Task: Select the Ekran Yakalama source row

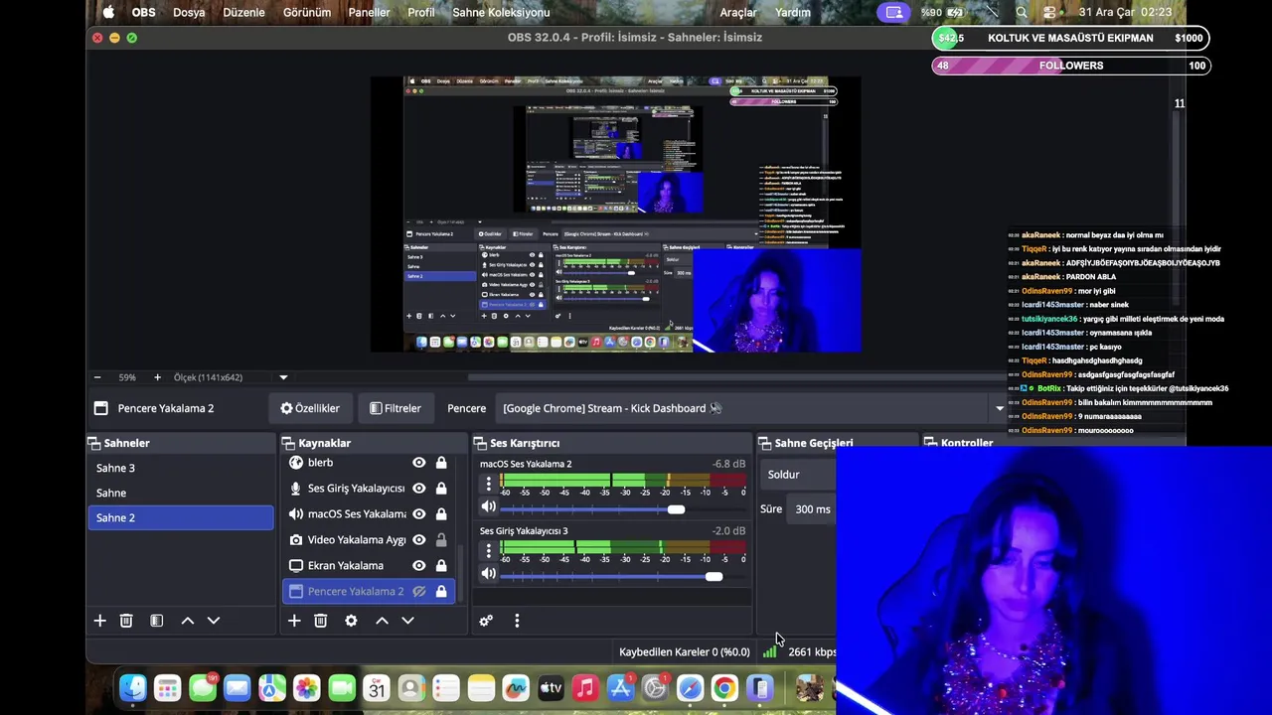Action: [x=369, y=566]
